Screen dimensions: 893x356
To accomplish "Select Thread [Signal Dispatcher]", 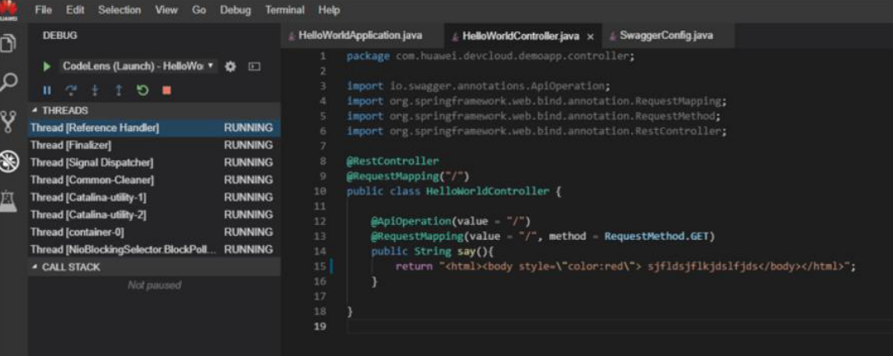I will pos(154,163).
